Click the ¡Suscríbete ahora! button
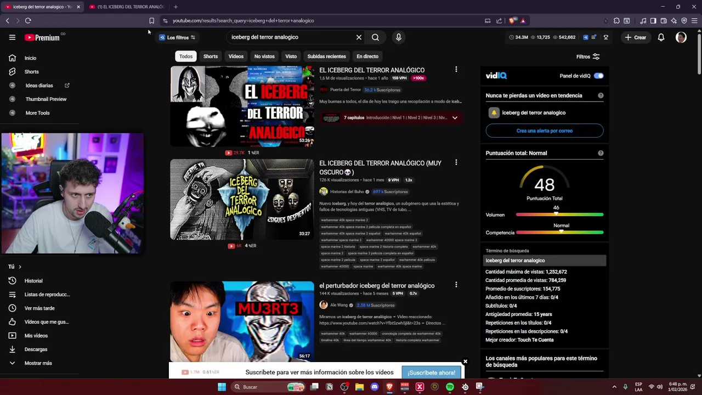 [431, 373]
